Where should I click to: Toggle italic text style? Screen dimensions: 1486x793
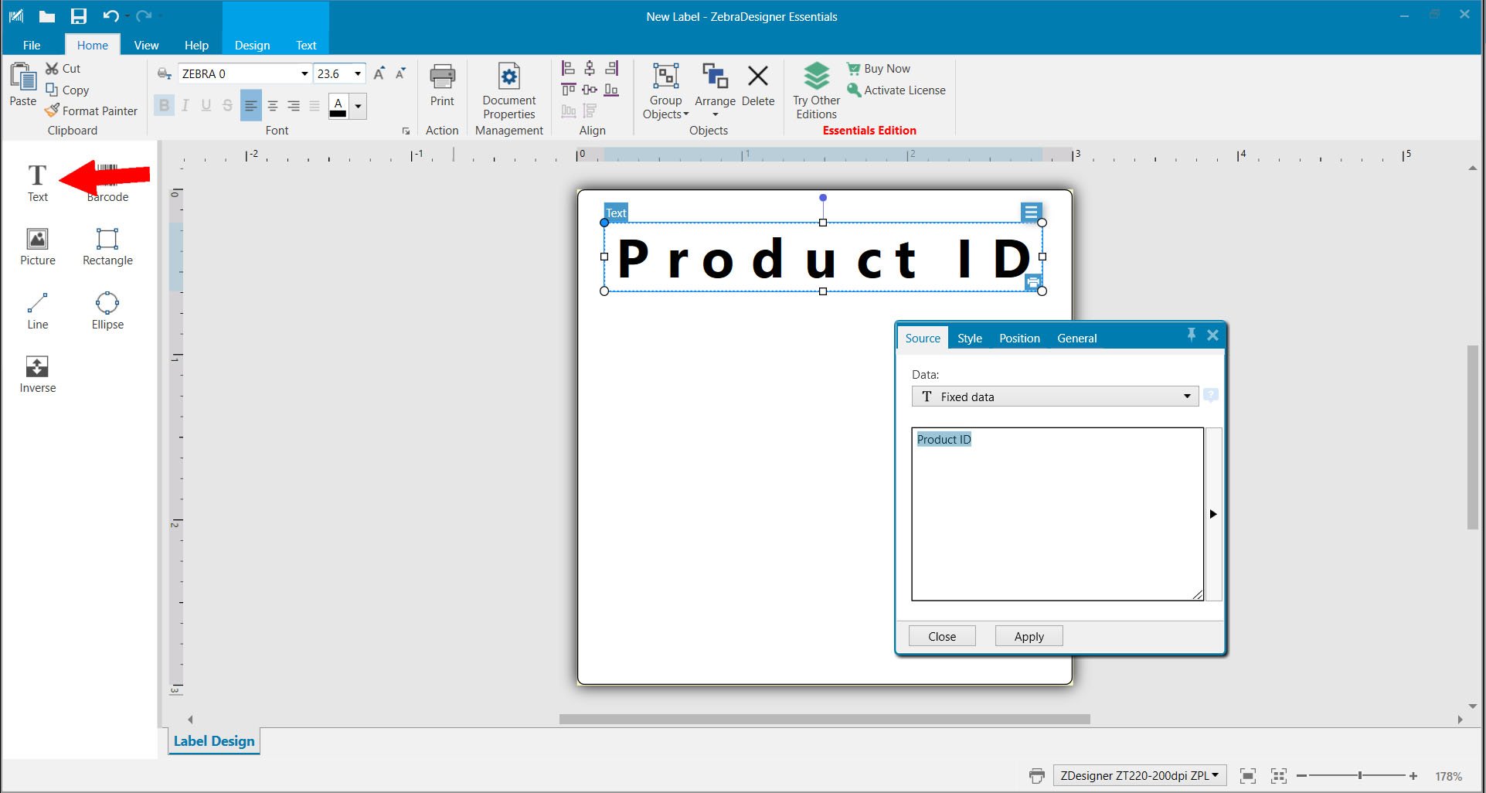click(x=185, y=106)
